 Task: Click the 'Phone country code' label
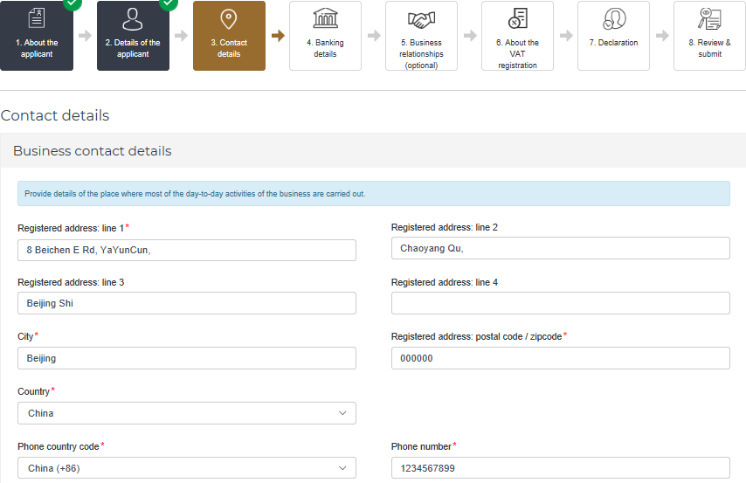coord(59,446)
